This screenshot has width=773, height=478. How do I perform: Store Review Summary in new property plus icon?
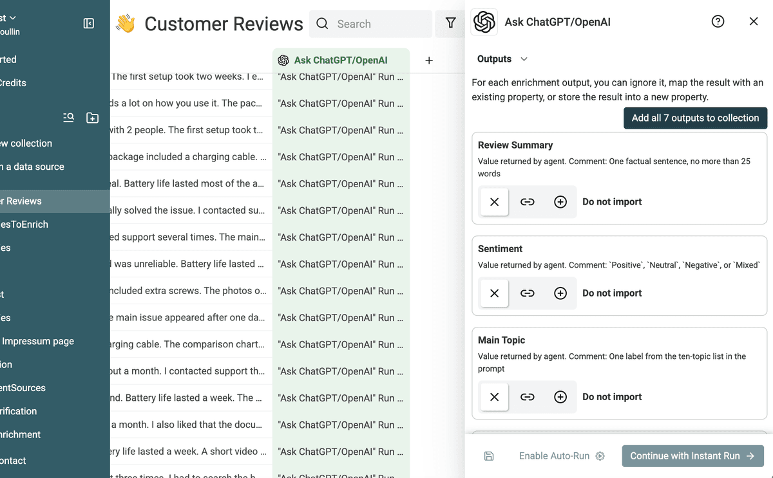(x=560, y=202)
